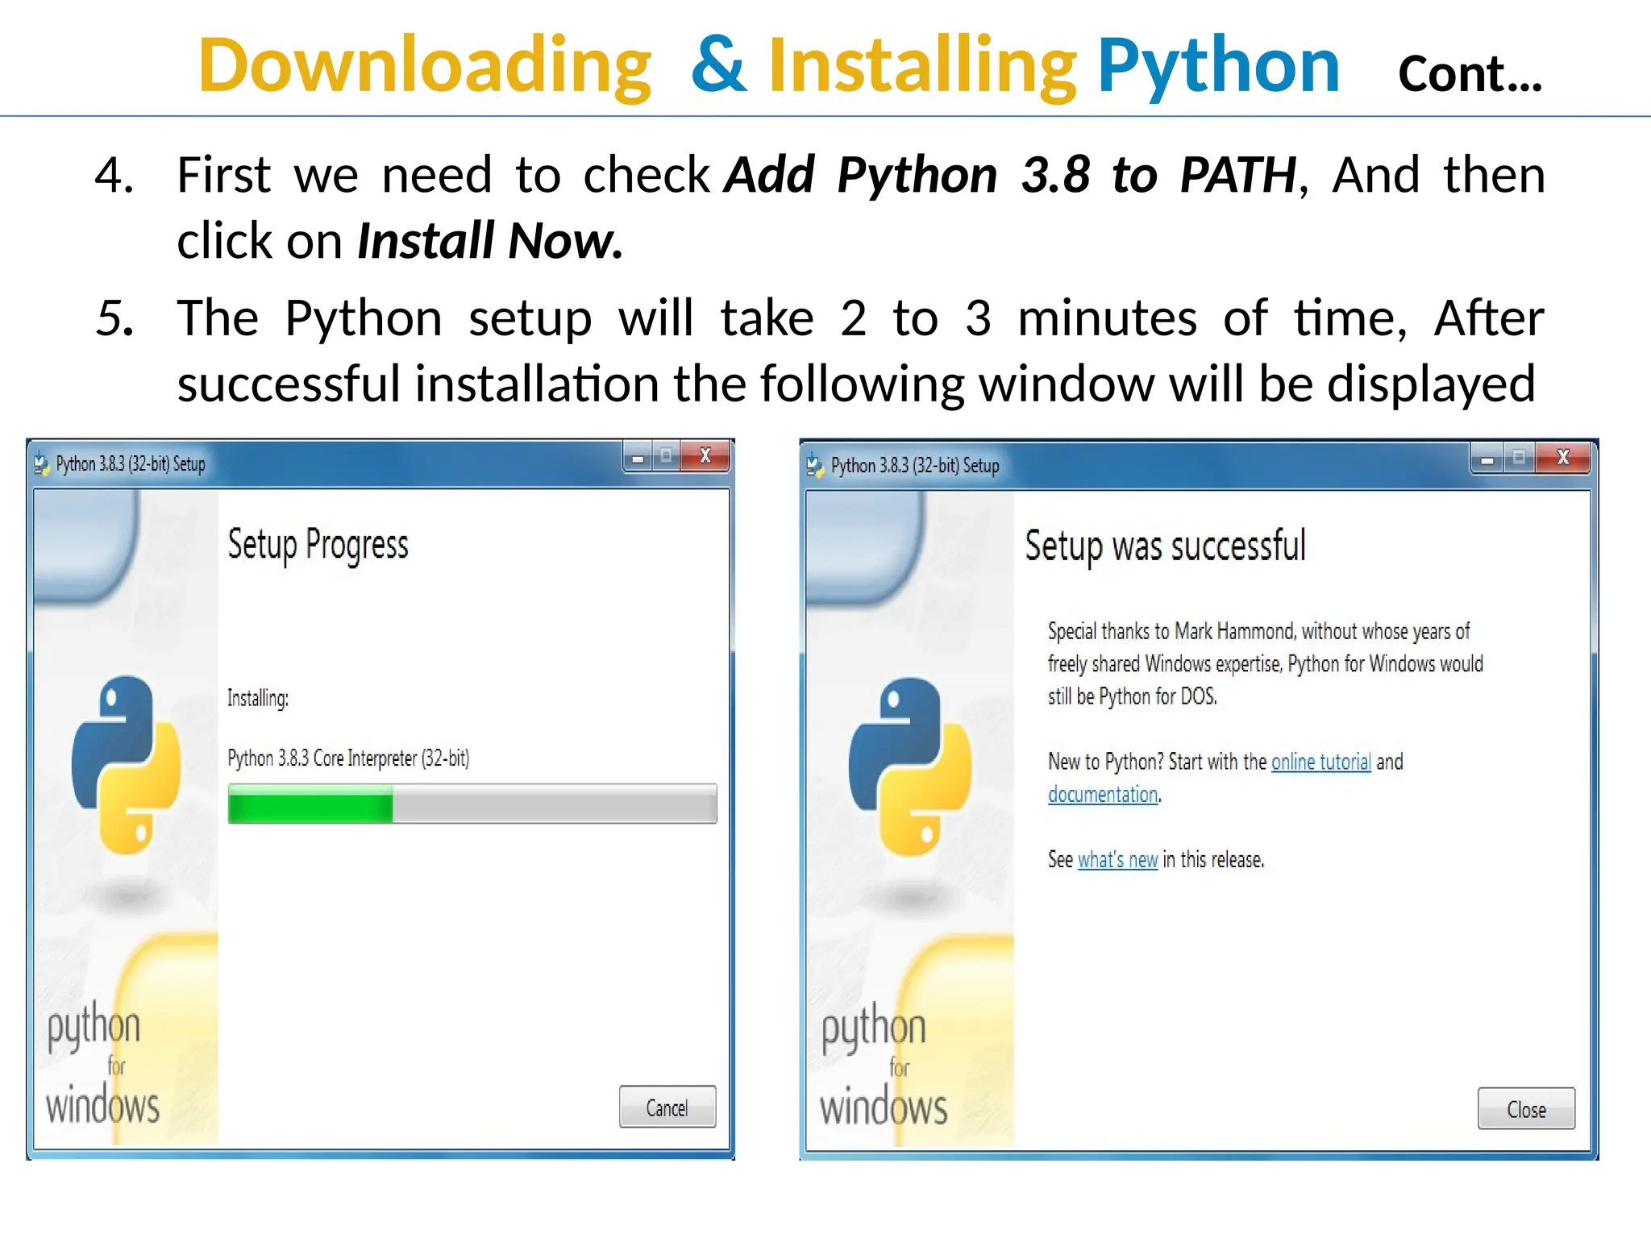1651x1238 pixels.
Task: Click 'Python 3.8.3 Core Interpreter (32-bit)' text
Action: (x=348, y=758)
